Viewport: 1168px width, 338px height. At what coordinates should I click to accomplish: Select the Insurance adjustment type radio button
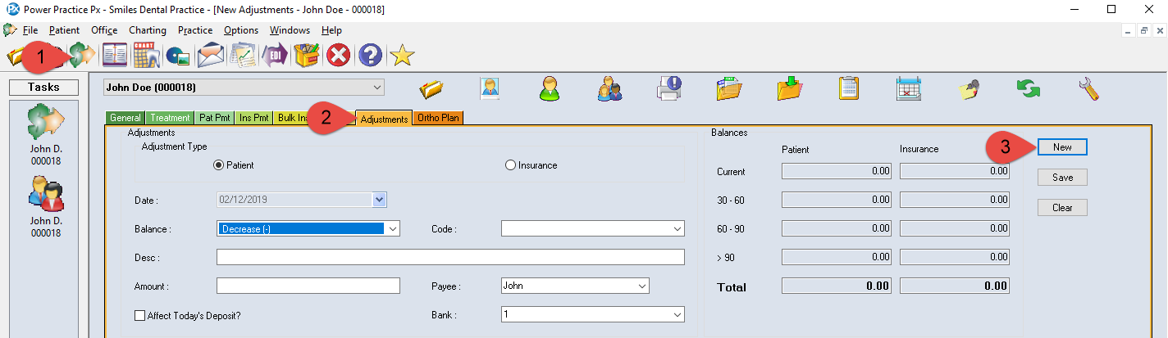[x=510, y=165]
